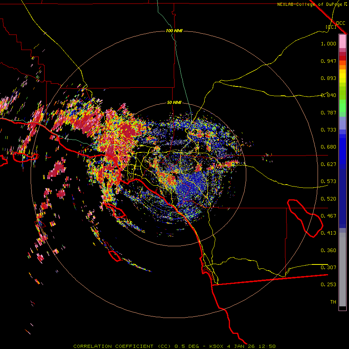Click the 0.253 color scale value
The image size is (349, 349).
coord(328,285)
